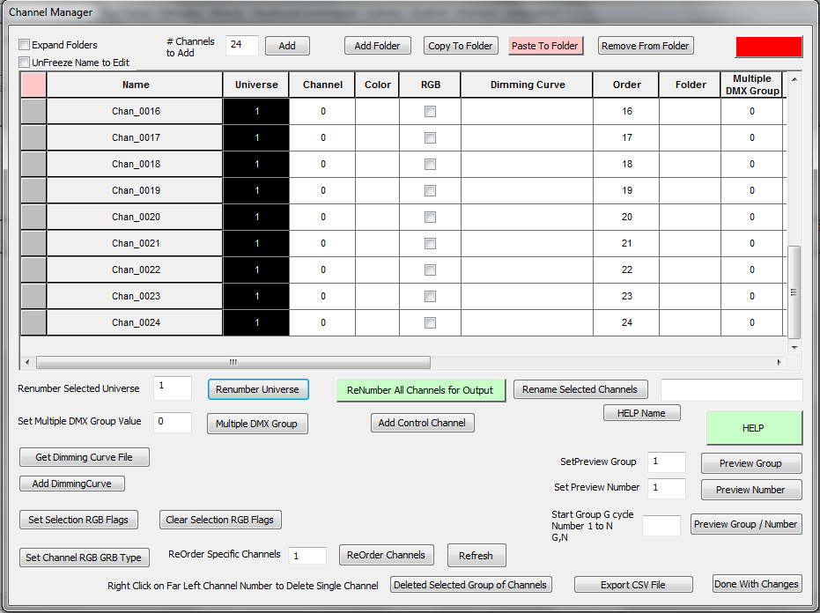Viewport: 820px width, 613px height.
Task: Click the Chan_0018 name cell
Action: [136, 164]
